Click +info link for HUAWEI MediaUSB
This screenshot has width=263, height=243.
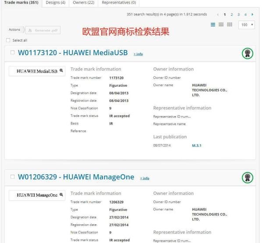coord(138,54)
